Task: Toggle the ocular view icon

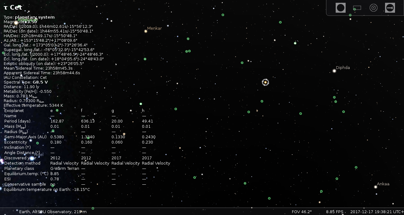Action: tap(341, 8)
